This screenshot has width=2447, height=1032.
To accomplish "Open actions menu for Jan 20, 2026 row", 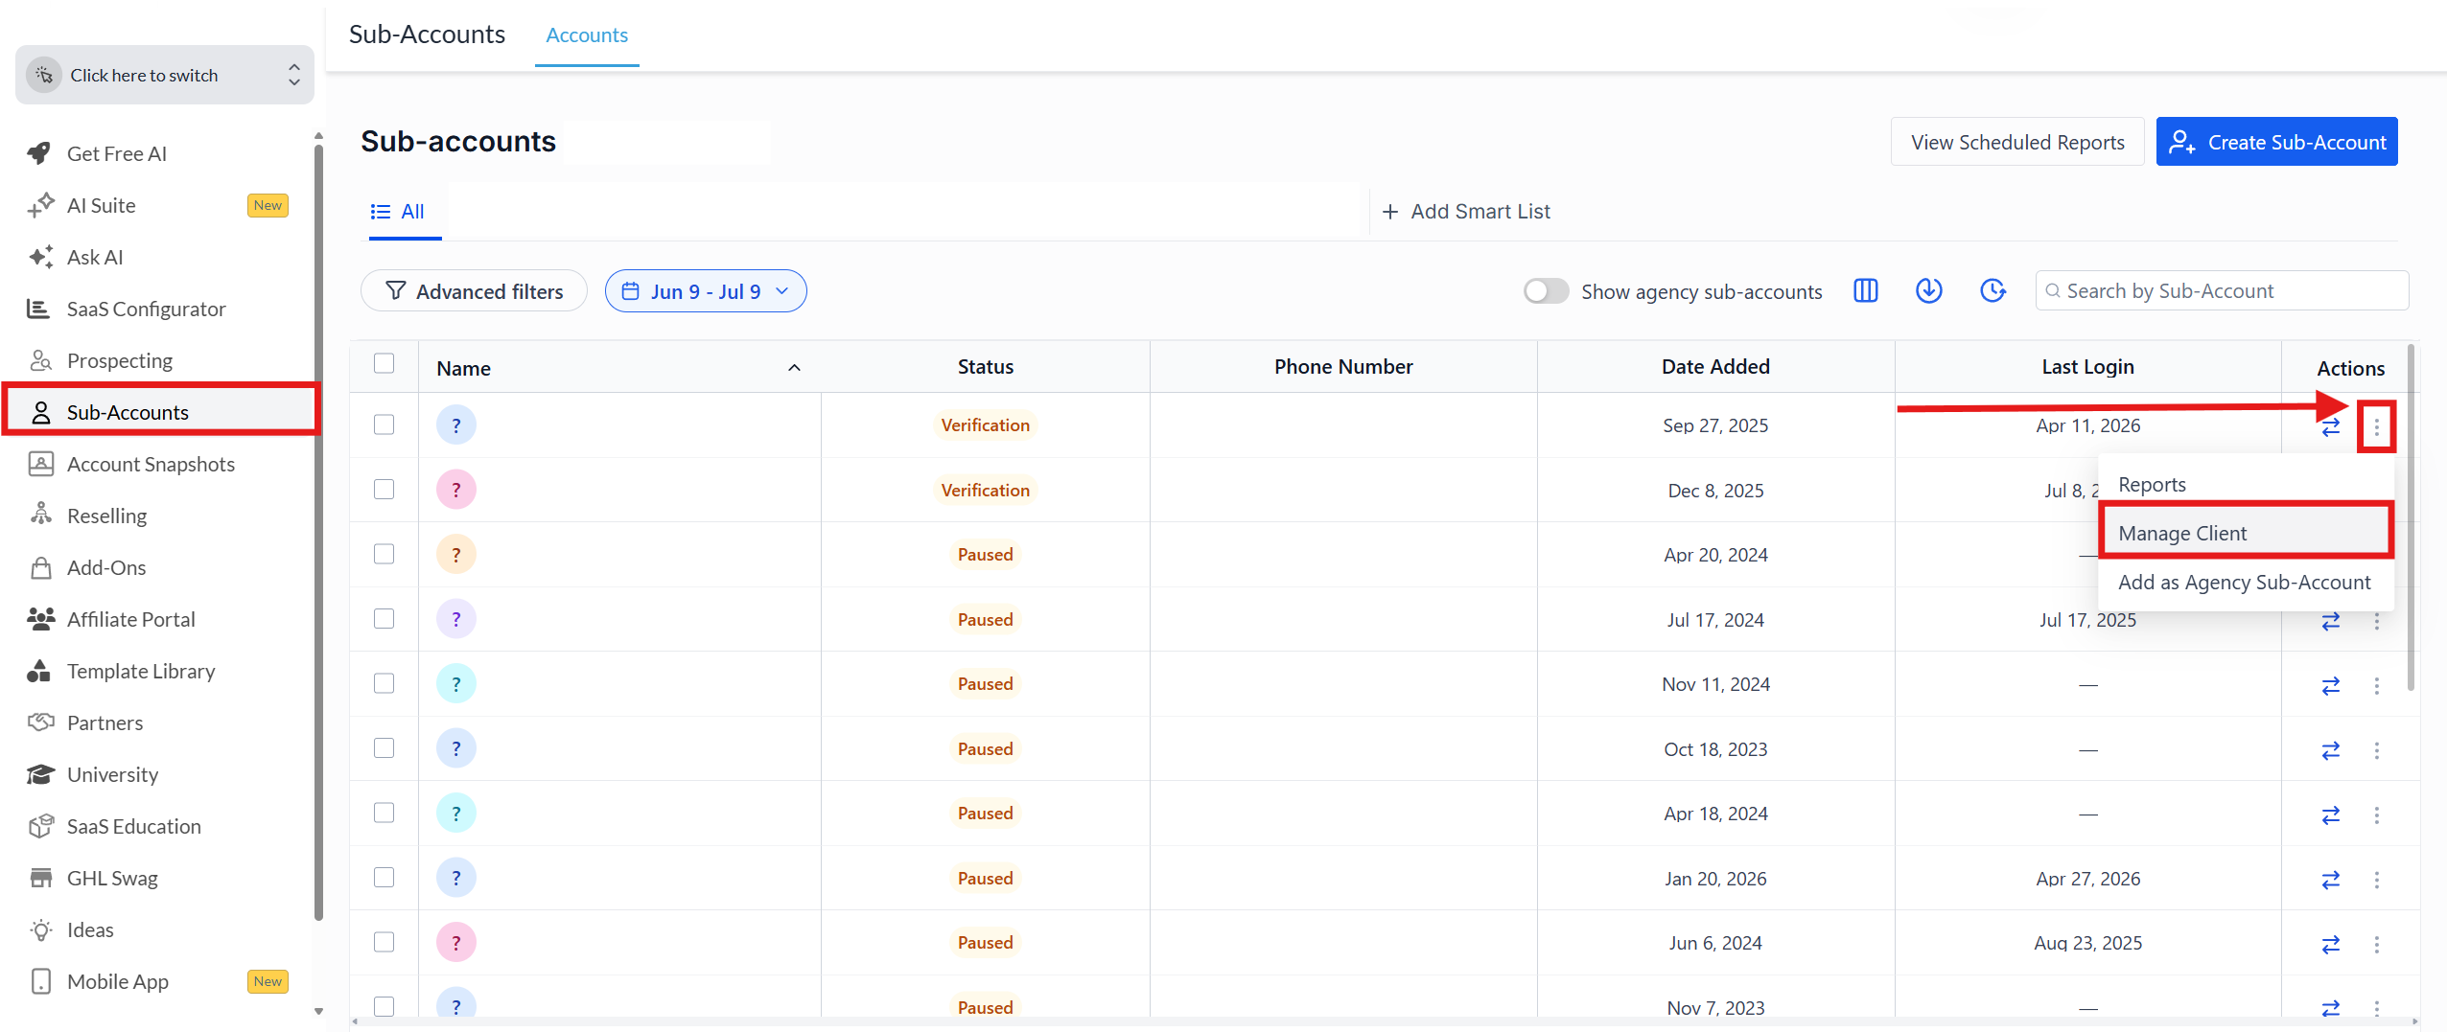I will [2376, 880].
